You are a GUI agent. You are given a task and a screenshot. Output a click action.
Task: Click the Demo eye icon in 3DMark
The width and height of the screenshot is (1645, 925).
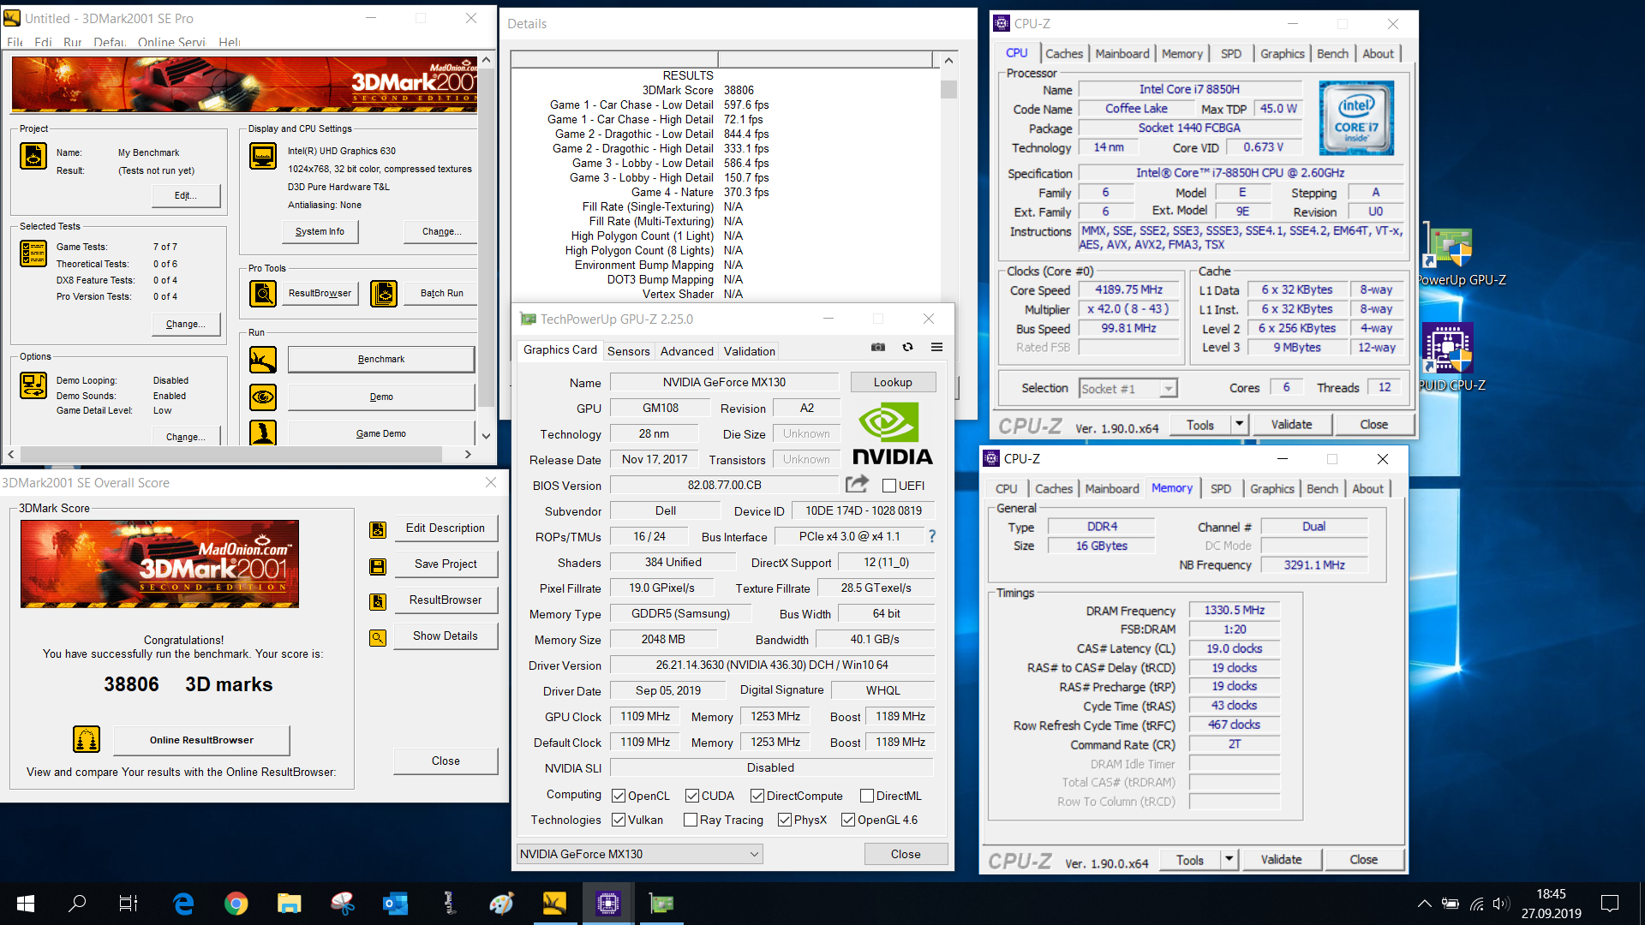coord(263,397)
